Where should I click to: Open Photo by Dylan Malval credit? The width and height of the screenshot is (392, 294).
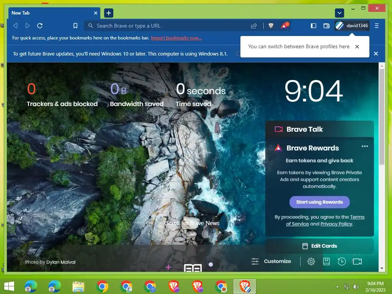(50, 262)
